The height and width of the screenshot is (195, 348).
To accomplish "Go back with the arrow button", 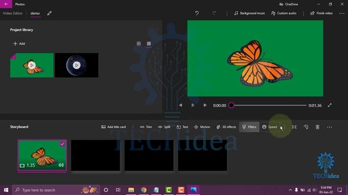I will click(6, 4).
